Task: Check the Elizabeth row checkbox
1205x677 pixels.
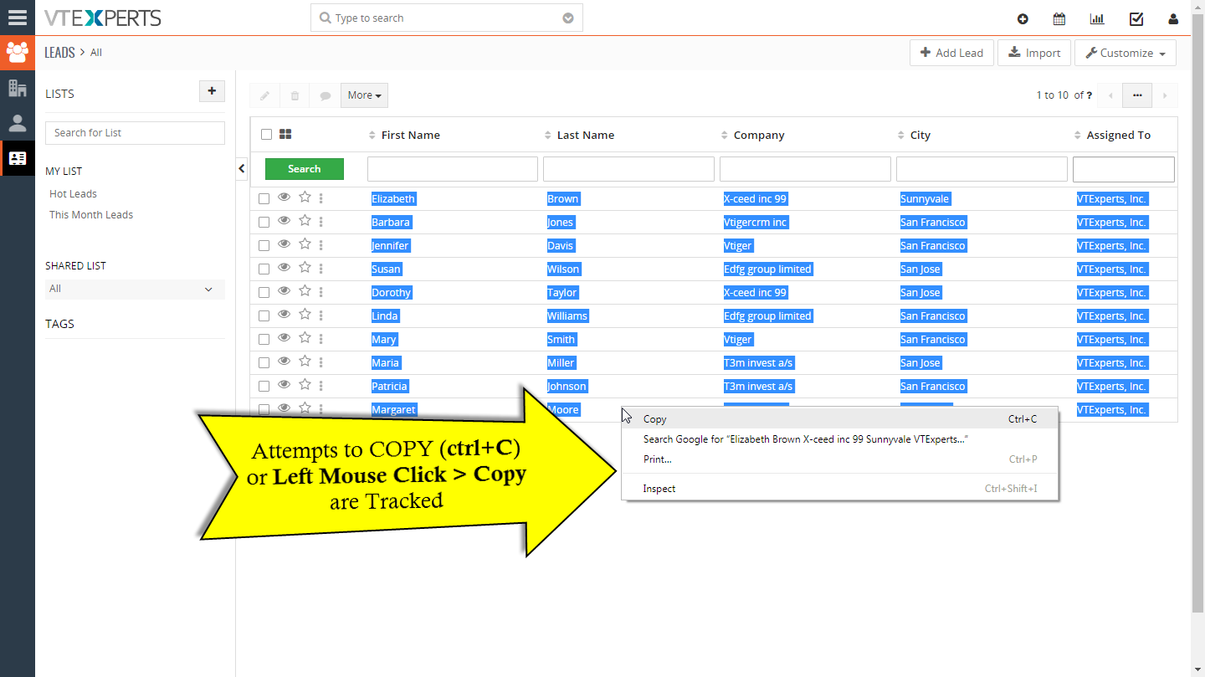Action: point(264,199)
